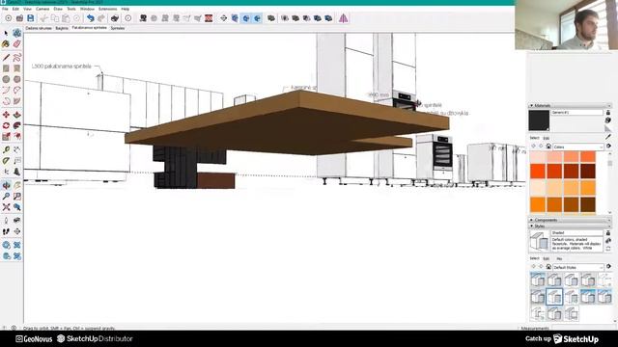The height and width of the screenshot is (347, 618).
Task: Select the Pan hand tool
Action: (x=17, y=185)
